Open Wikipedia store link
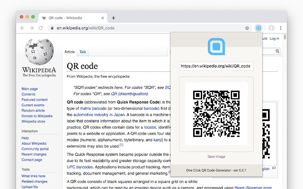The height and width of the screenshot is (189, 303). pyautogui.click(x=33, y=121)
